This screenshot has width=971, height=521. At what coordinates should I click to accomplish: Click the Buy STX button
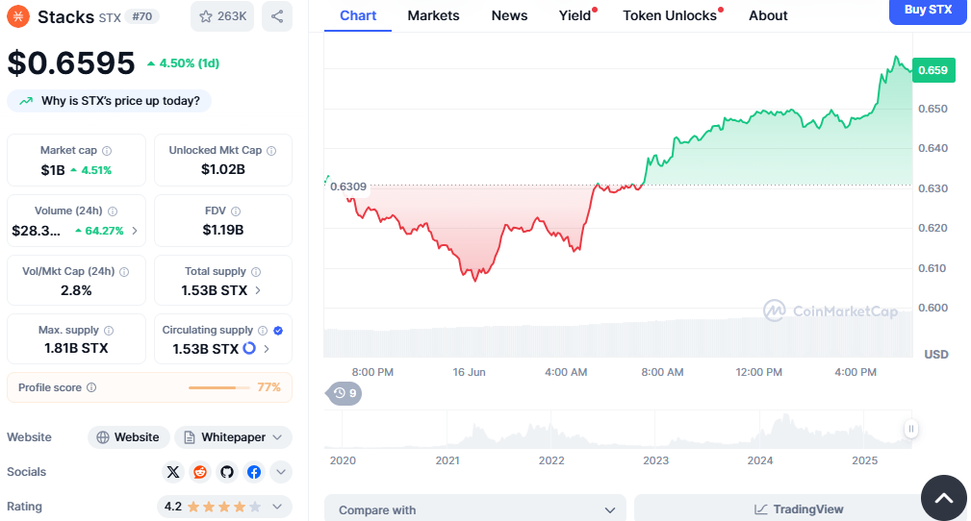928,10
